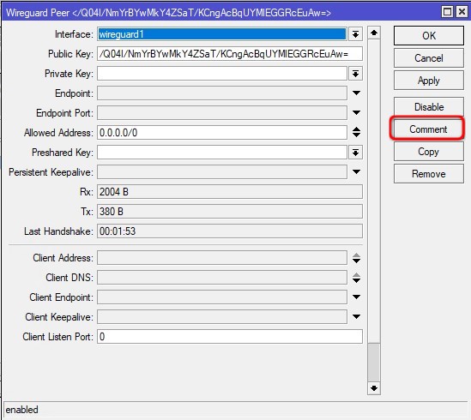Click the scrollbar down arrow
The width and height of the screenshot is (471, 420).
(374, 388)
